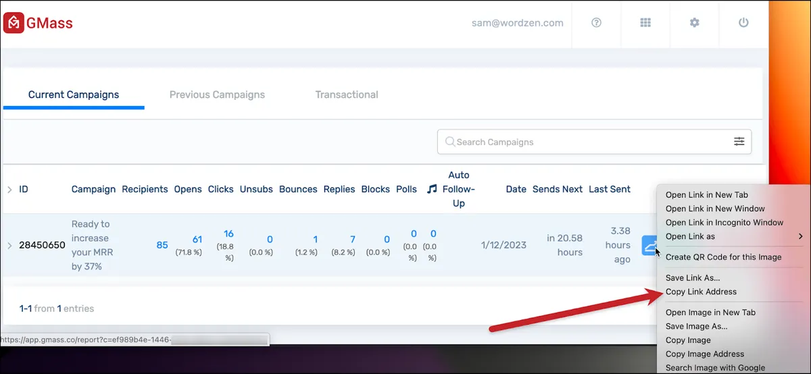This screenshot has height=374, width=811.
Task: Choose Copy Image menu entry
Action: 688,340
